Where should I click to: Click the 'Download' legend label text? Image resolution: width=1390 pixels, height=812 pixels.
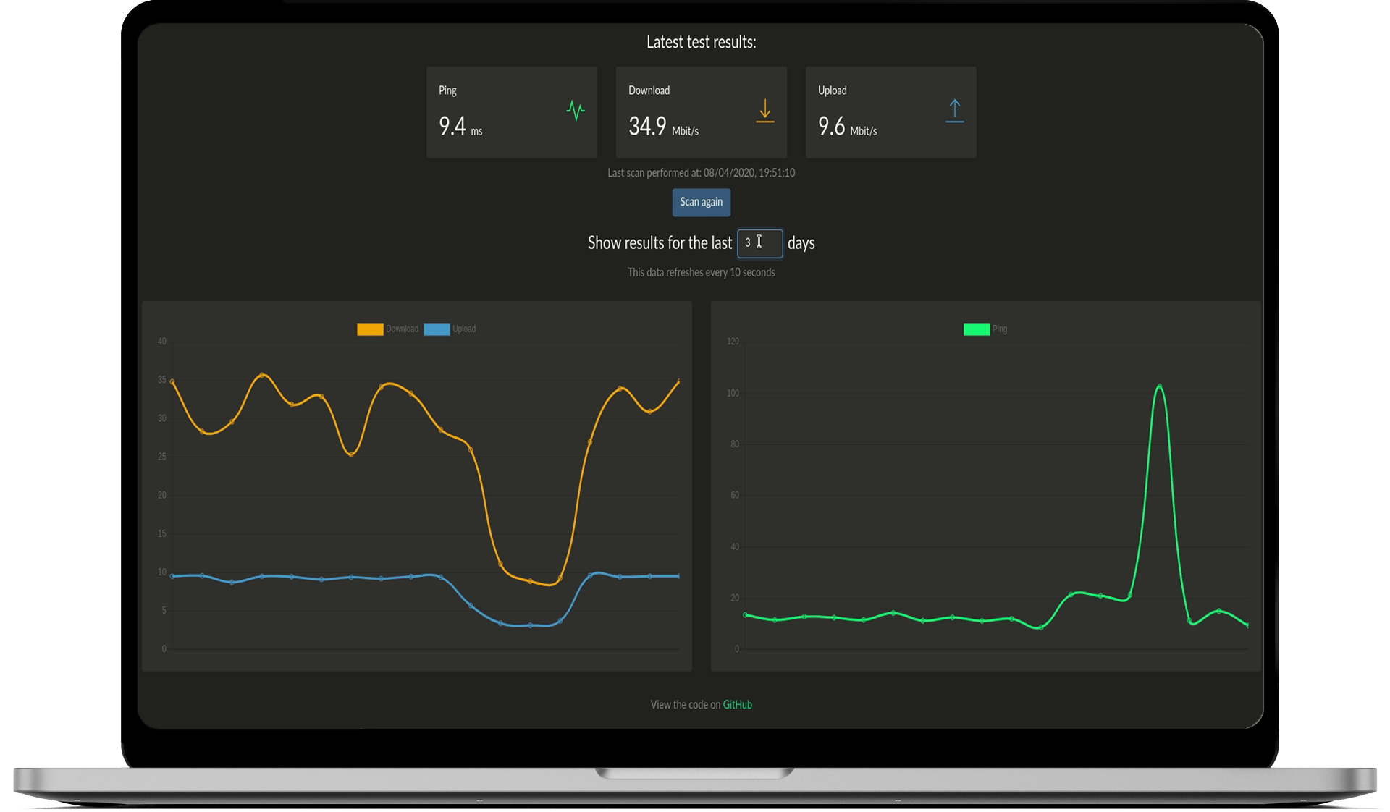402,329
